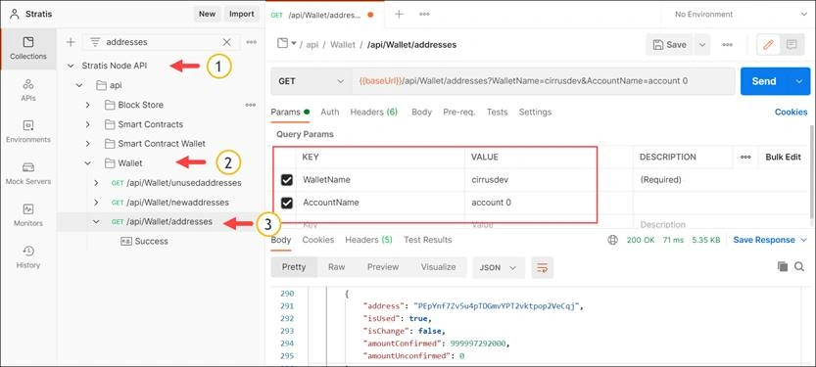The width and height of the screenshot is (816, 367).
Task: Open the response Cookies tab
Action: pyautogui.click(x=318, y=240)
